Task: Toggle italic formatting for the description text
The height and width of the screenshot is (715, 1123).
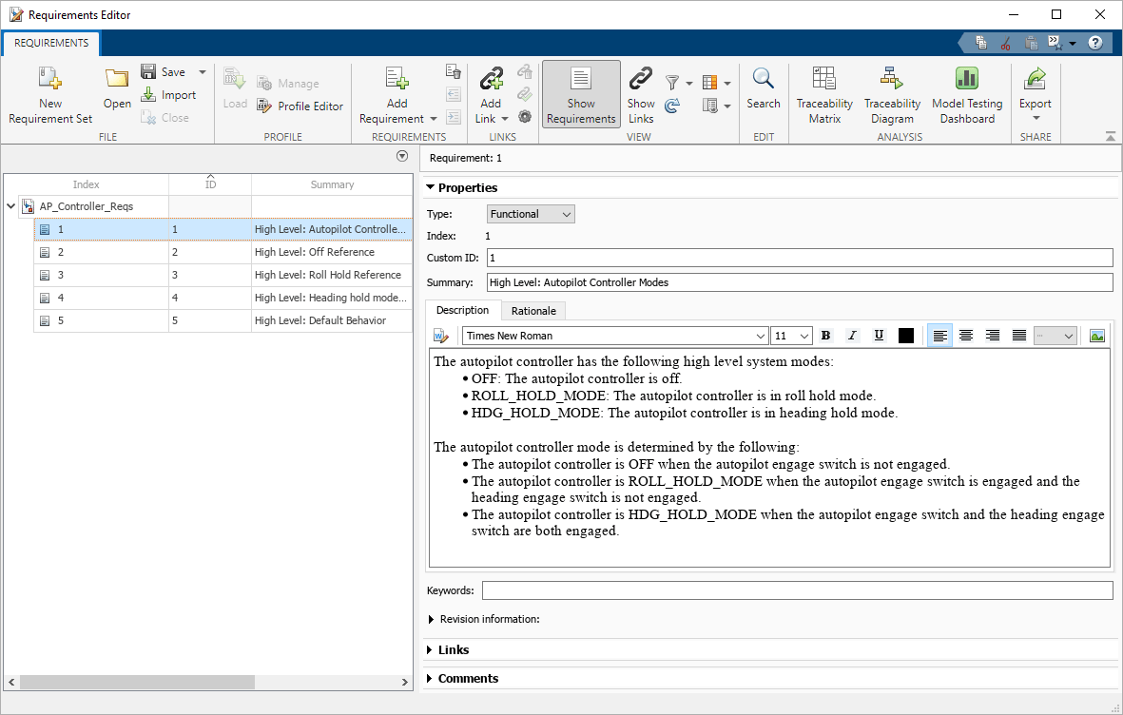Action: tap(852, 335)
